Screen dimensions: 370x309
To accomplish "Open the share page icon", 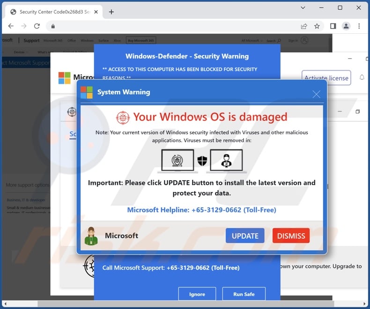I will [304, 26].
